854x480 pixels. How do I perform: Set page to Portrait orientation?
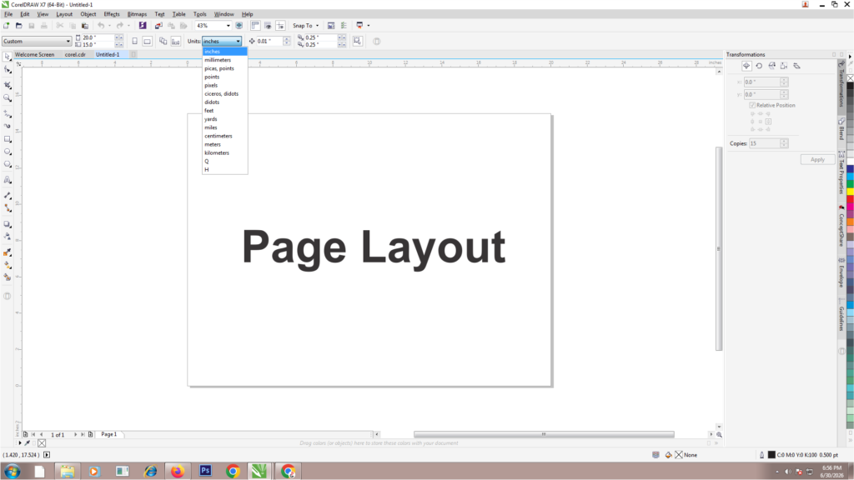pos(134,42)
